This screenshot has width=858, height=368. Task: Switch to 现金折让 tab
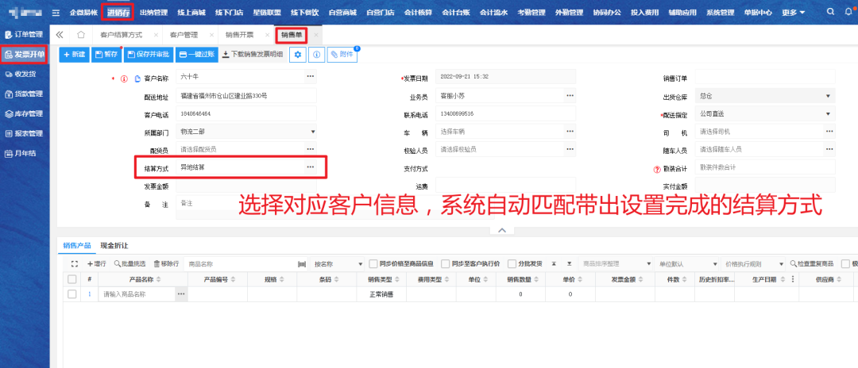pyautogui.click(x=114, y=246)
